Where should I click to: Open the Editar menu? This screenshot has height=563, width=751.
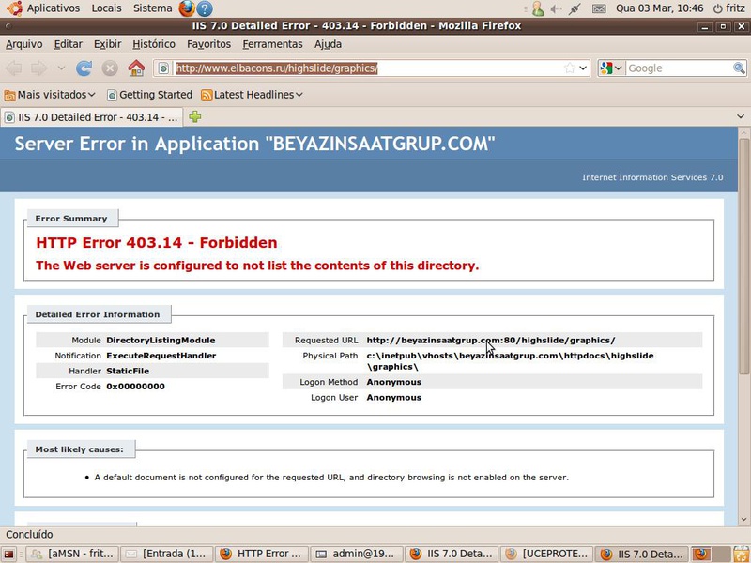[x=68, y=44]
